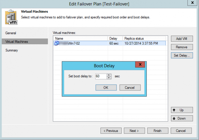The width and height of the screenshot is (199, 140).
Task: Increase boot delay with up spinner arrow
Action: click(x=109, y=75)
